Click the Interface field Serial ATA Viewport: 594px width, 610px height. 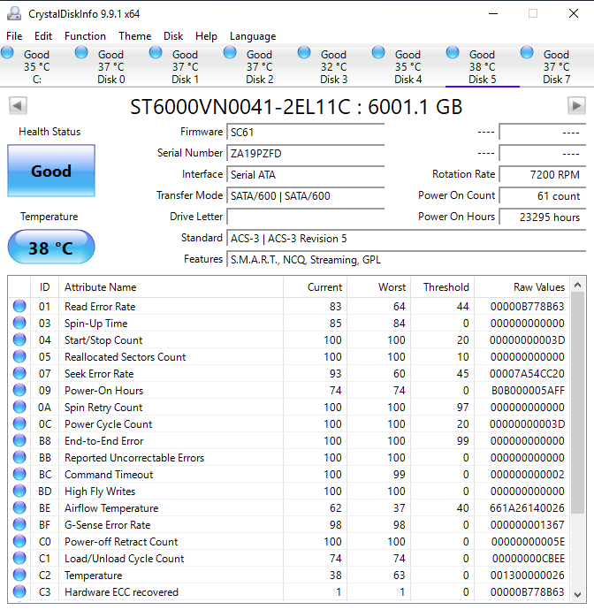pyautogui.click(x=306, y=175)
